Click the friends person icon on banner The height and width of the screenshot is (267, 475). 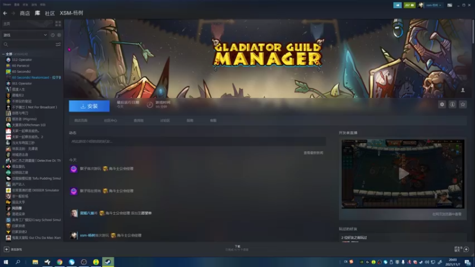coord(463,90)
